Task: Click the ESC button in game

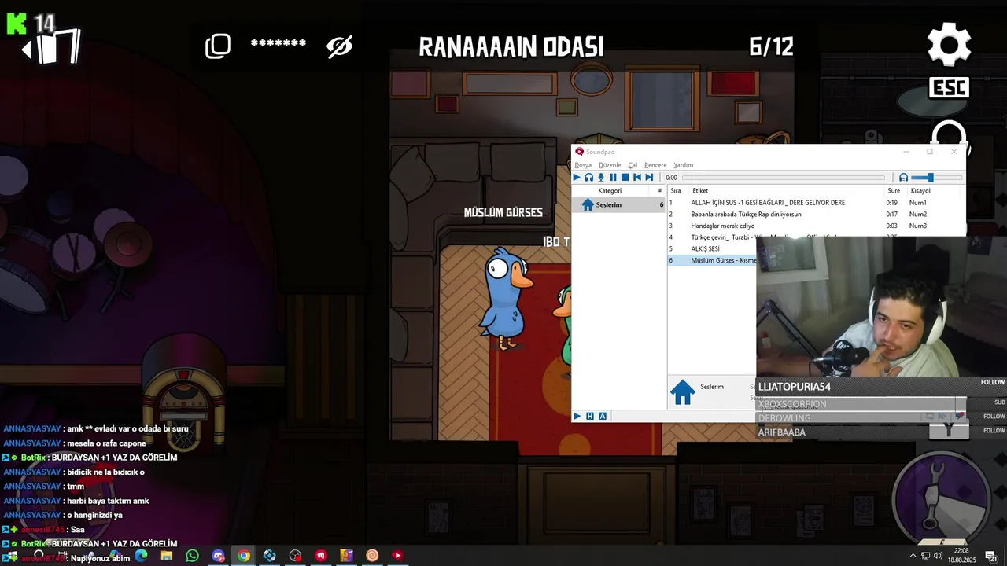Action: (x=948, y=87)
